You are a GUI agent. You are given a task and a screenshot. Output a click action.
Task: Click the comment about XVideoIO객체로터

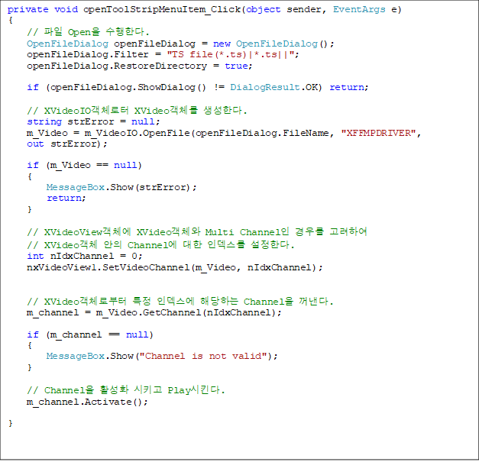137,110
